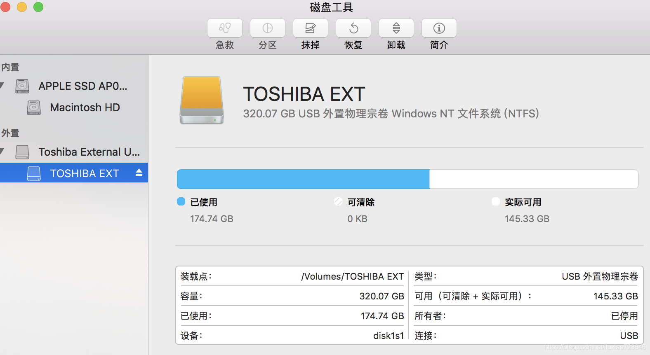Click the 急救 label under toolbar
This screenshot has height=355, width=650.
[x=225, y=45]
